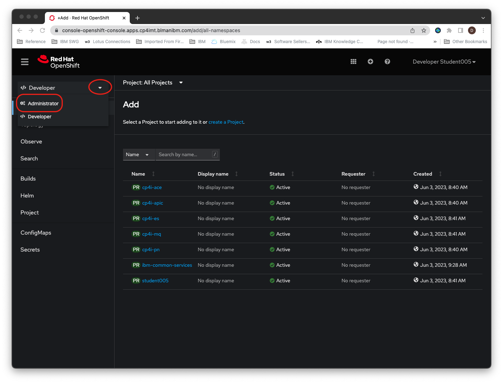This screenshot has height=383, width=503.
Task: Bookmark this page with star icon
Action: [424, 30]
